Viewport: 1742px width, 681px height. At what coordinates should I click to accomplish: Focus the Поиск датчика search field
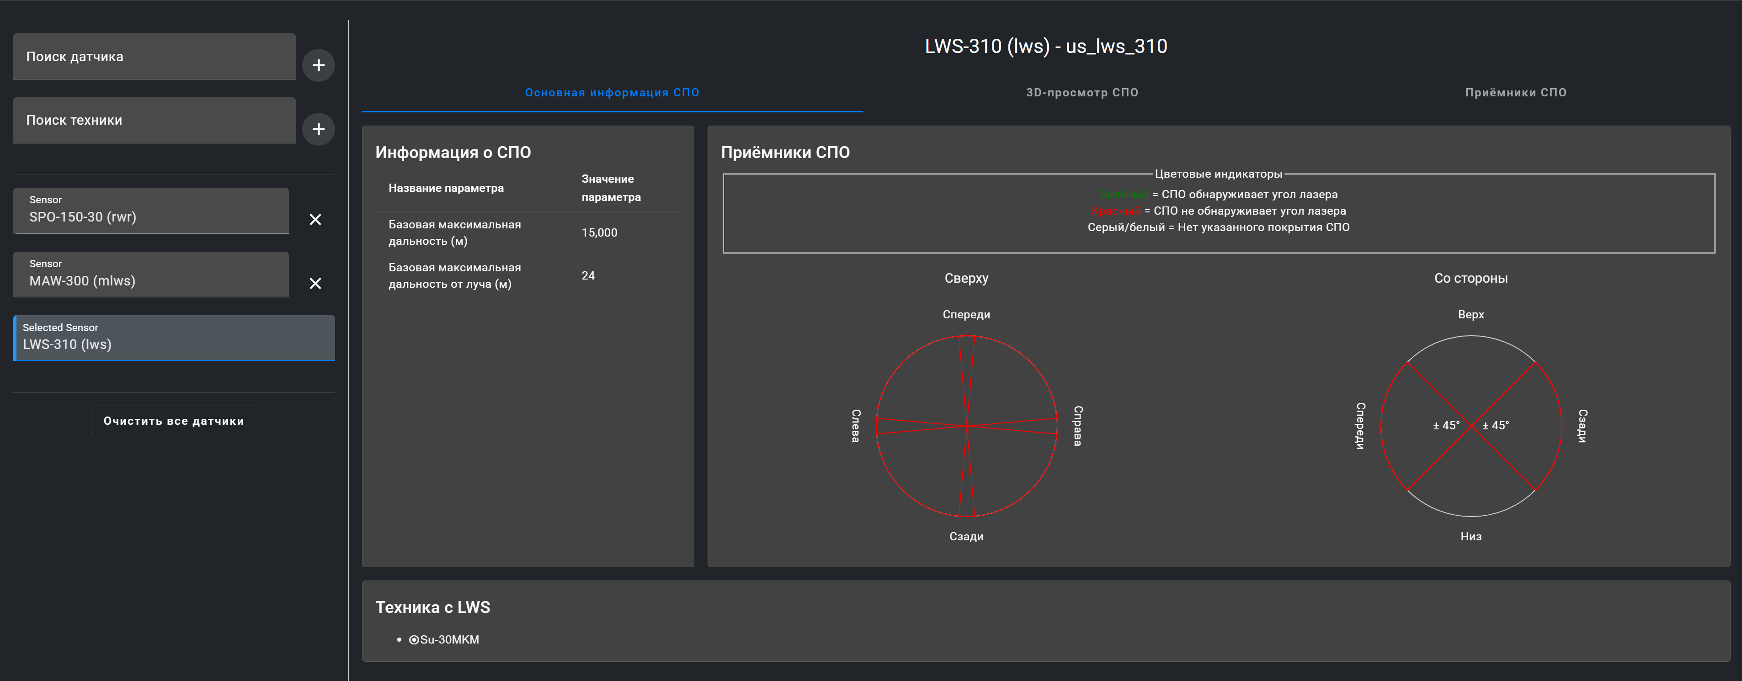point(154,57)
